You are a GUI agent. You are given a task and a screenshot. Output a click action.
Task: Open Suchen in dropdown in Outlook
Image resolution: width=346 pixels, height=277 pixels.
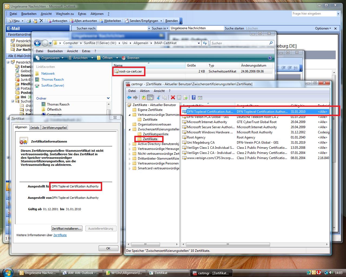(x=160, y=28)
